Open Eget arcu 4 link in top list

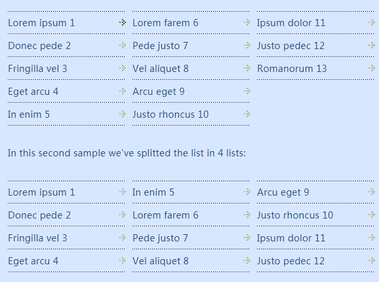(x=33, y=92)
